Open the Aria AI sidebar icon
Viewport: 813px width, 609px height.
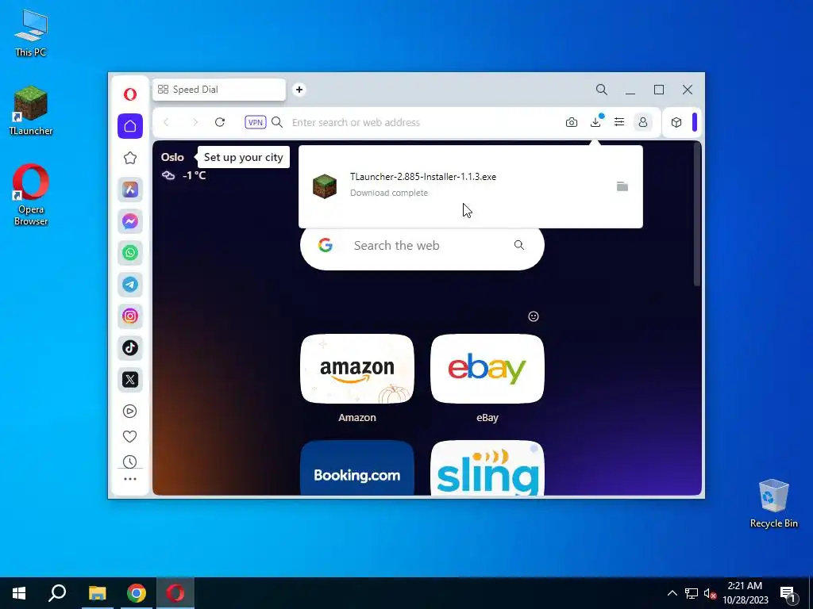130,190
